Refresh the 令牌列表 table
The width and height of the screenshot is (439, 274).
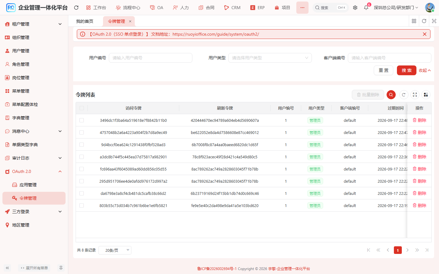404,95
